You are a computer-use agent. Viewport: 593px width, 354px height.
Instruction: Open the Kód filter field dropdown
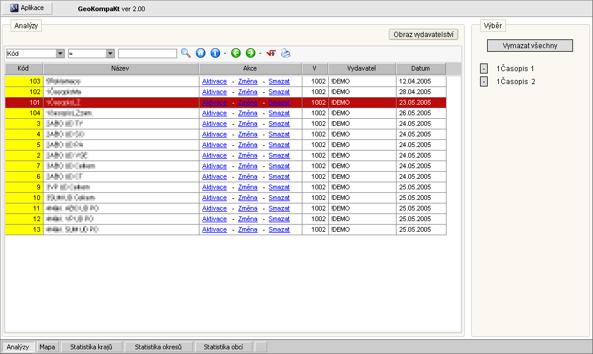(x=60, y=54)
